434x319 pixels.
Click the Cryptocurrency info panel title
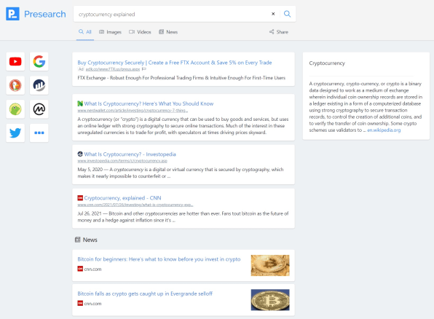tap(327, 63)
